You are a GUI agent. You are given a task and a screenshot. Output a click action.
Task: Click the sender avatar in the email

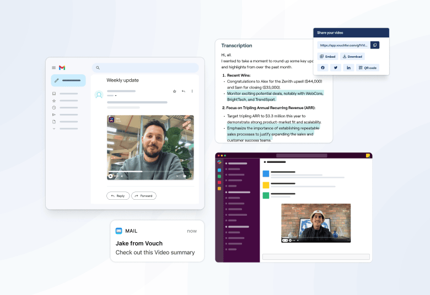(x=99, y=95)
